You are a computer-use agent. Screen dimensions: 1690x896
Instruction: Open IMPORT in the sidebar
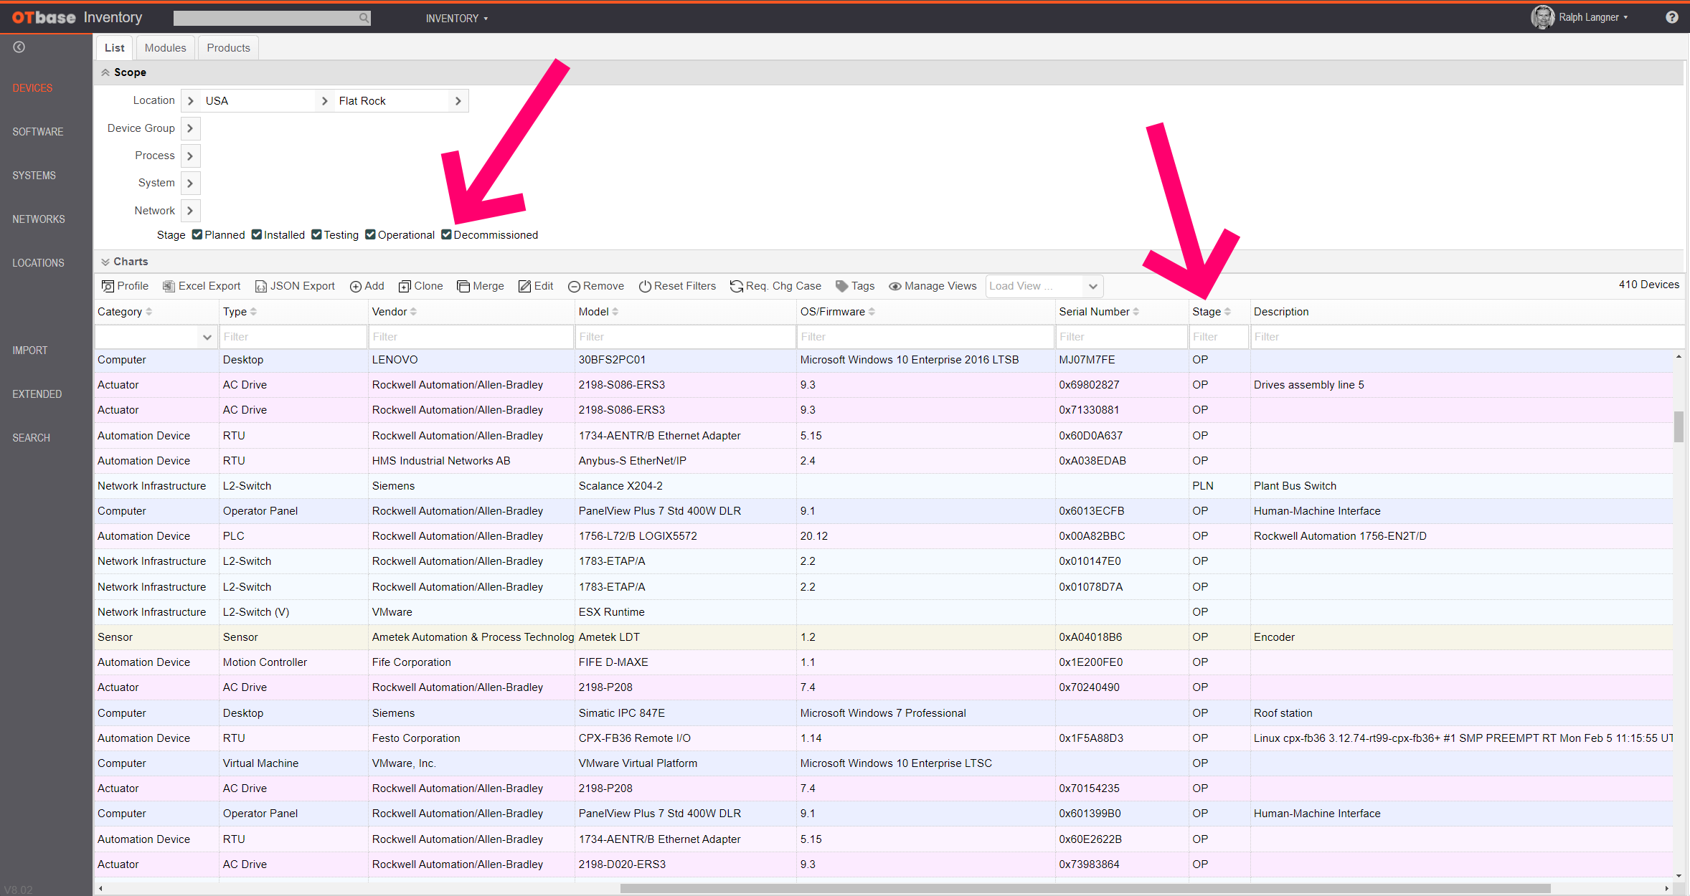pyautogui.click(x=29, y=351)
